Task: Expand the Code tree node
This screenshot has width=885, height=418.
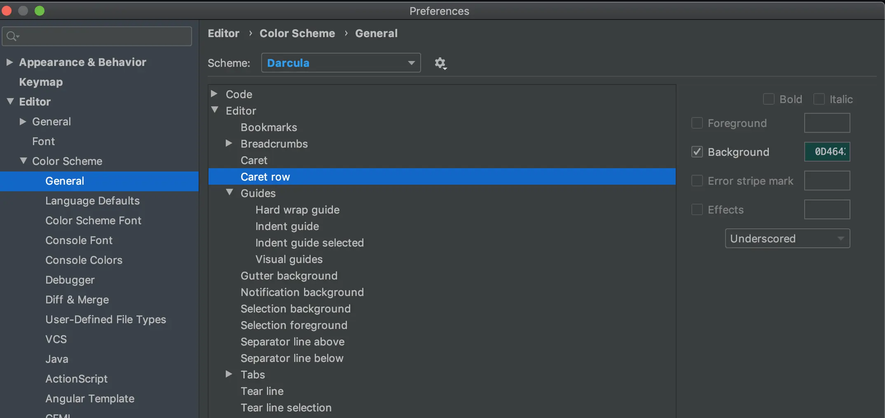Action: tap(214, 94)
